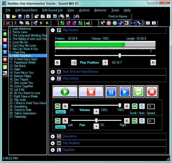Open the Actions menu

coord(84,10)
